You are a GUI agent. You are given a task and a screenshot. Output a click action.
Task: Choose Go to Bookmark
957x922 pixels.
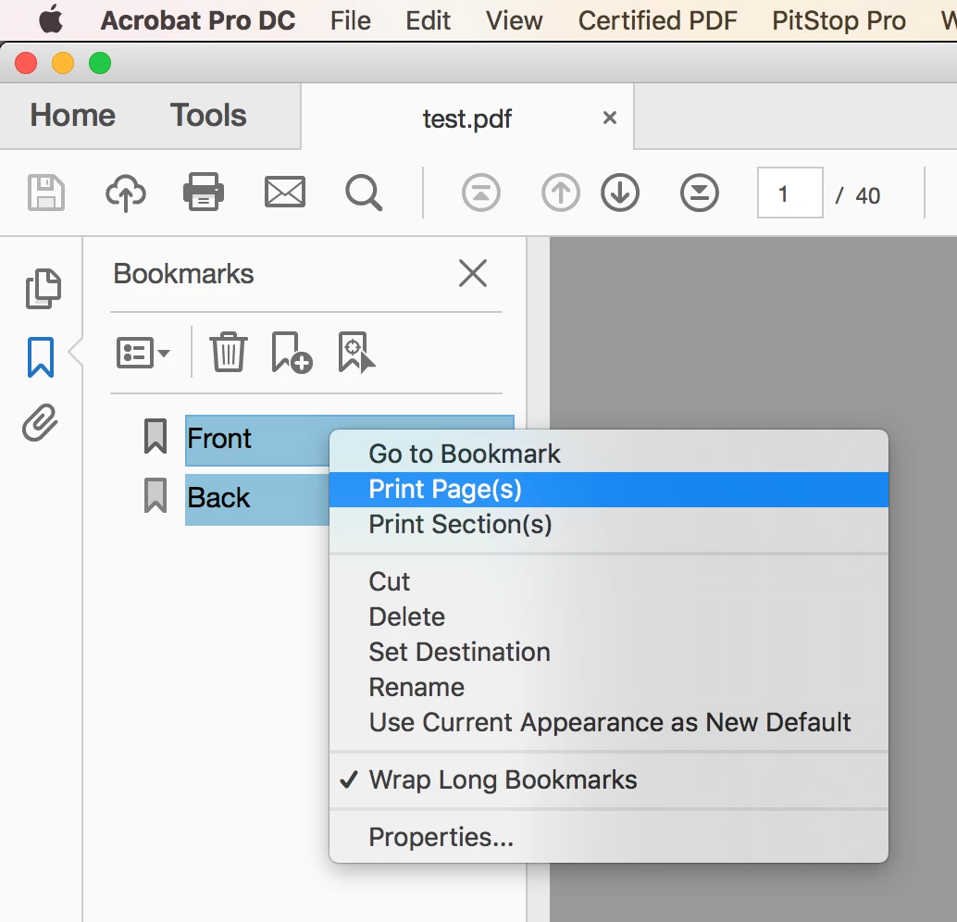click(608, 454)
